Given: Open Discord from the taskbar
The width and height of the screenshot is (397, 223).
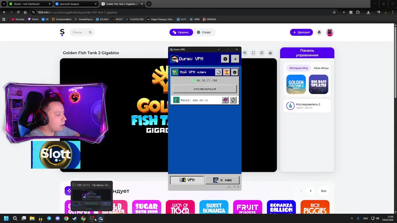Looking at the screenshot, I should [x=58, y=218].
